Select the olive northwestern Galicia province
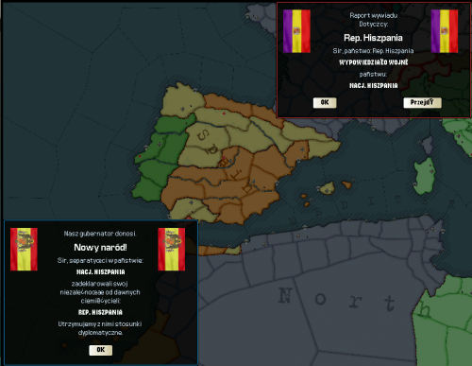 pyautogui.click(x=182, y=100)
